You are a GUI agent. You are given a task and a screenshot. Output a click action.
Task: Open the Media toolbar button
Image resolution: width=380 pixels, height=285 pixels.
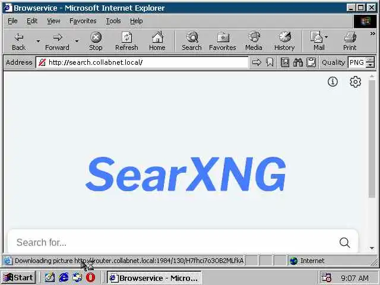tap(254, 42)
